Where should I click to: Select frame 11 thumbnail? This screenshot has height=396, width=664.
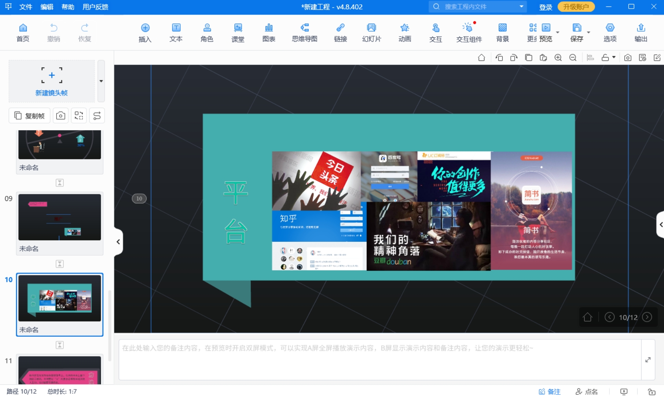tap(60, 370)
